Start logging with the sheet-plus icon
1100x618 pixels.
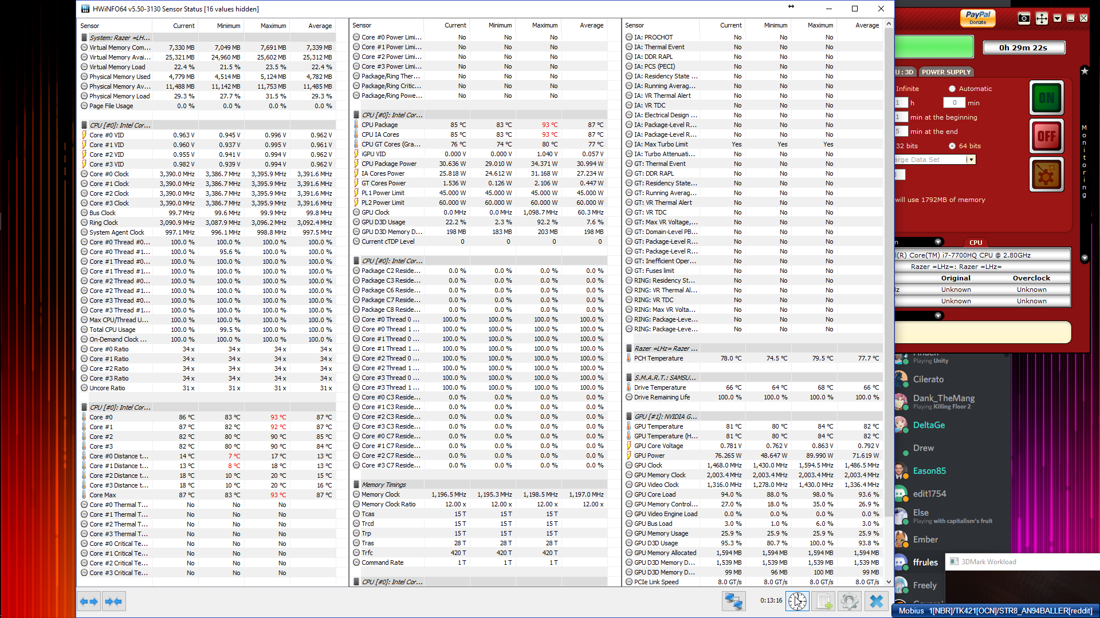tap(824, 601)
